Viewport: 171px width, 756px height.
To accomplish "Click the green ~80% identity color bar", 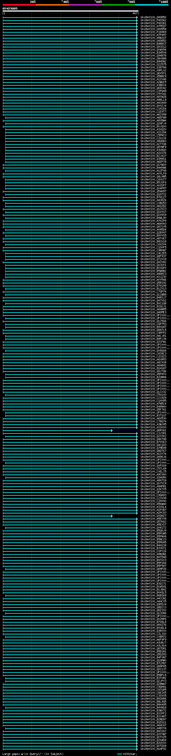I will click(x=119, y=5).
